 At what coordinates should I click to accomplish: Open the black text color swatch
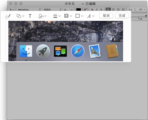(x=78, y=9)
